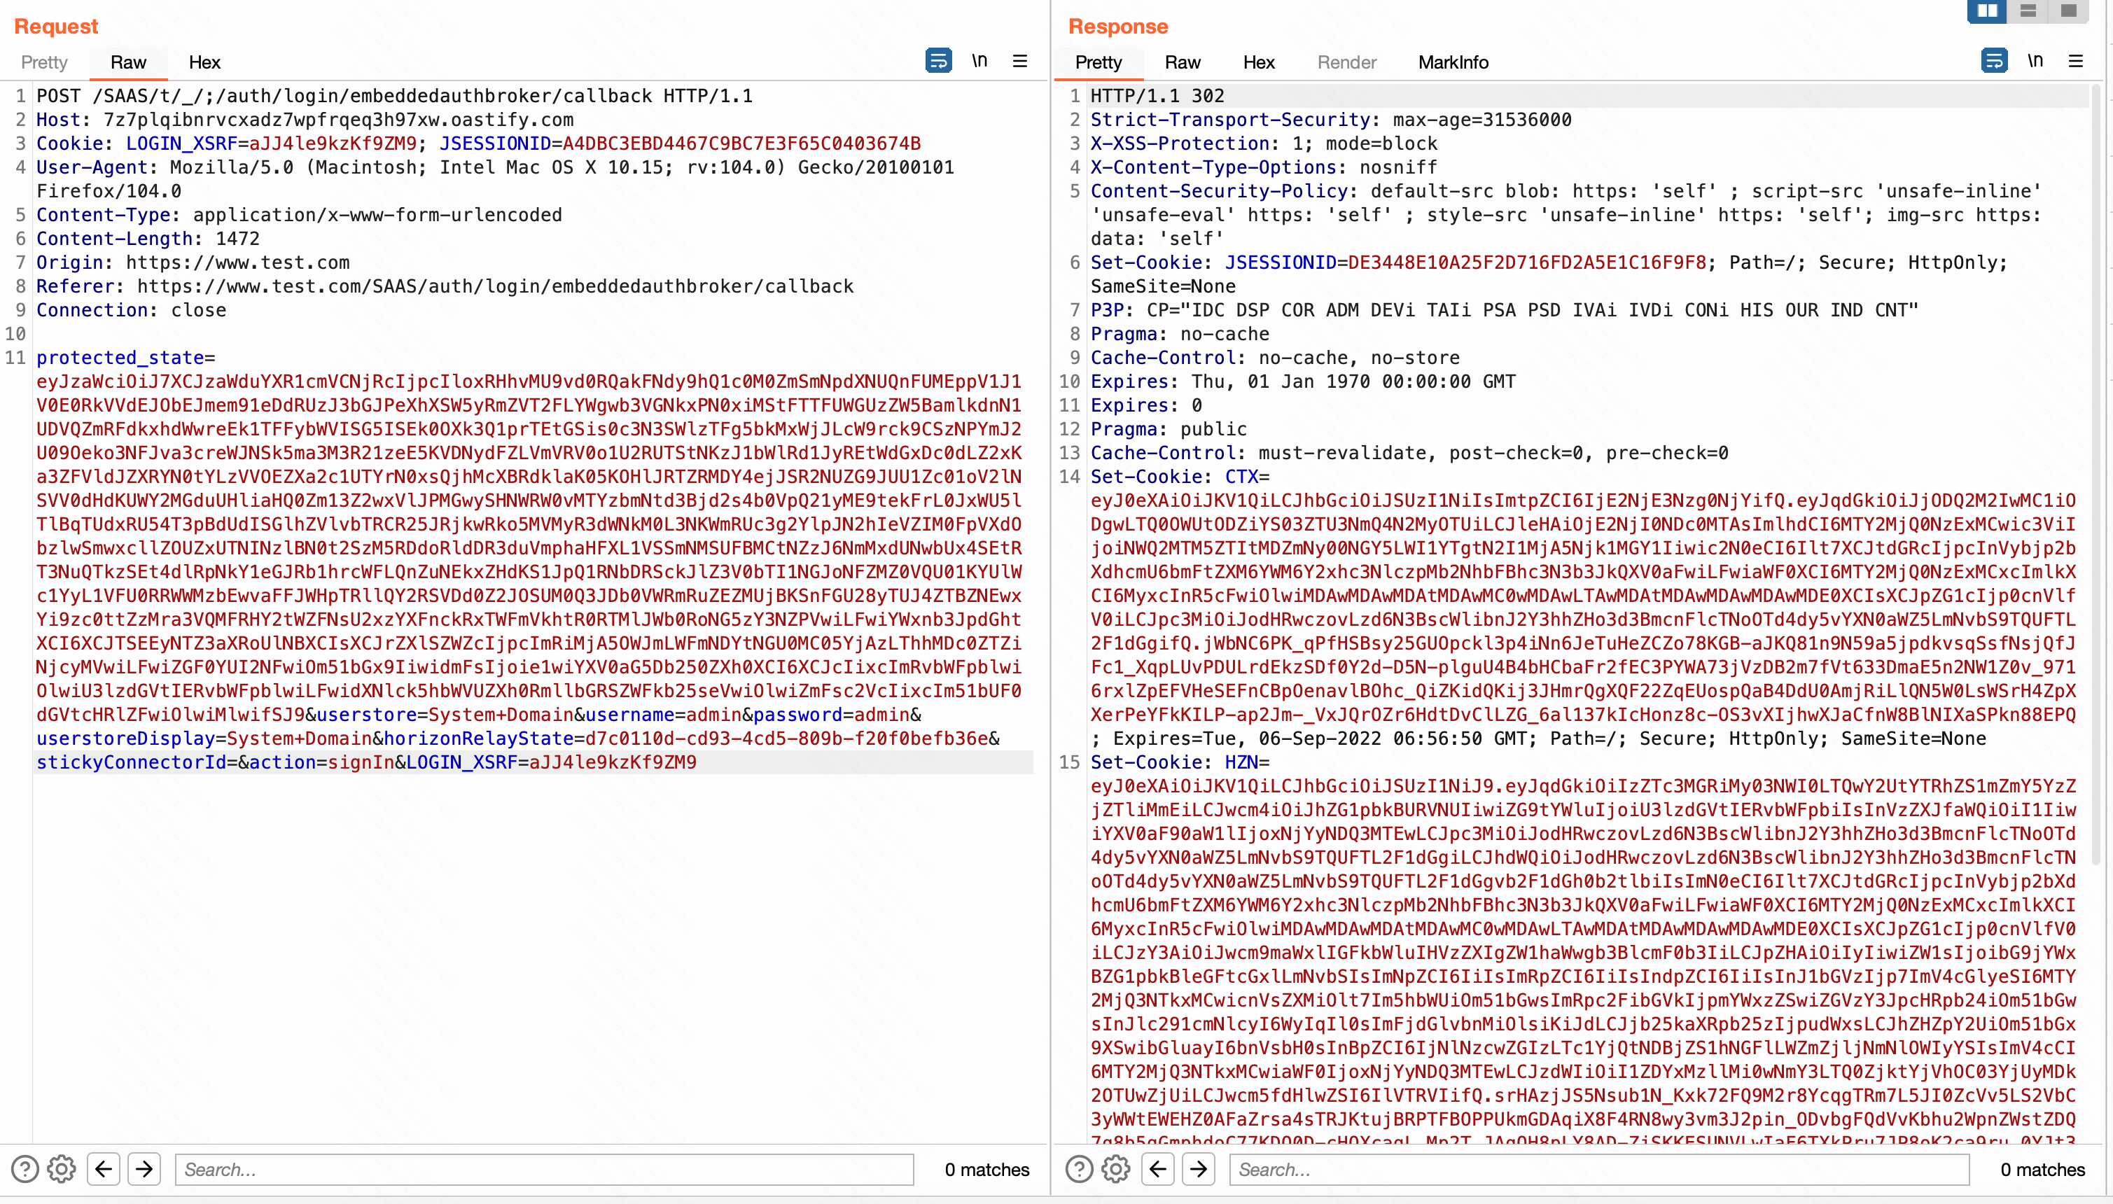This screenshot has width=2113, height=1204.
Task: Open Response search help icon
Action: click(x=1079, y=1169)
